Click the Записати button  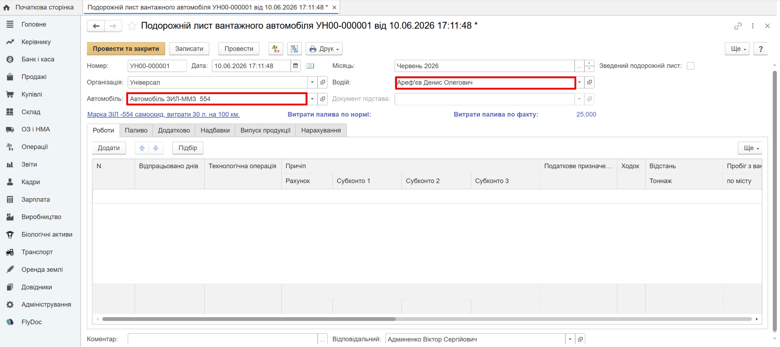click(189, 49)
